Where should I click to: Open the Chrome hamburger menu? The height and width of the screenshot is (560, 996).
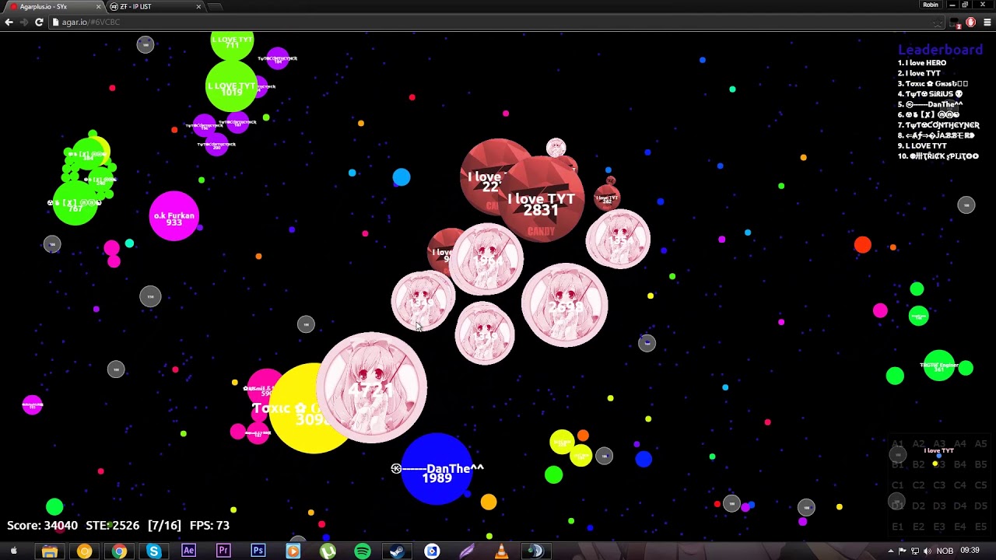(x=988, y=23)
